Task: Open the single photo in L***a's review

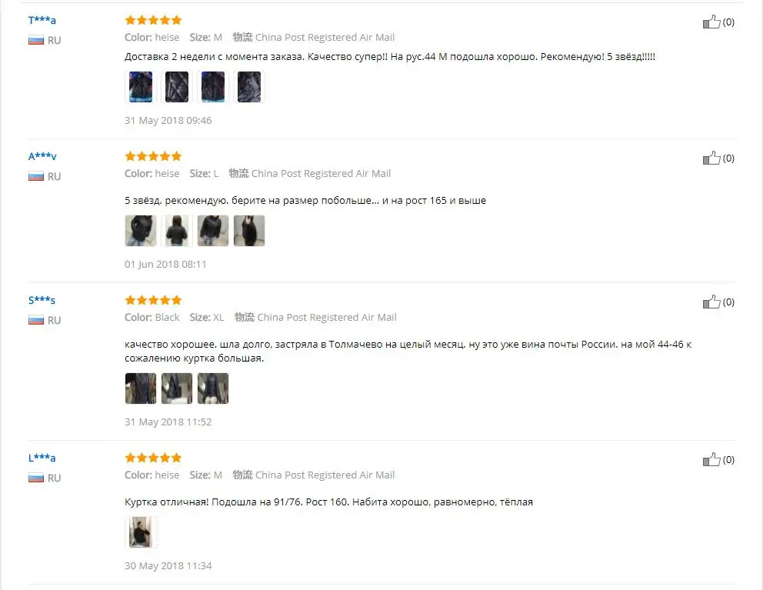Action: [141, 532]
